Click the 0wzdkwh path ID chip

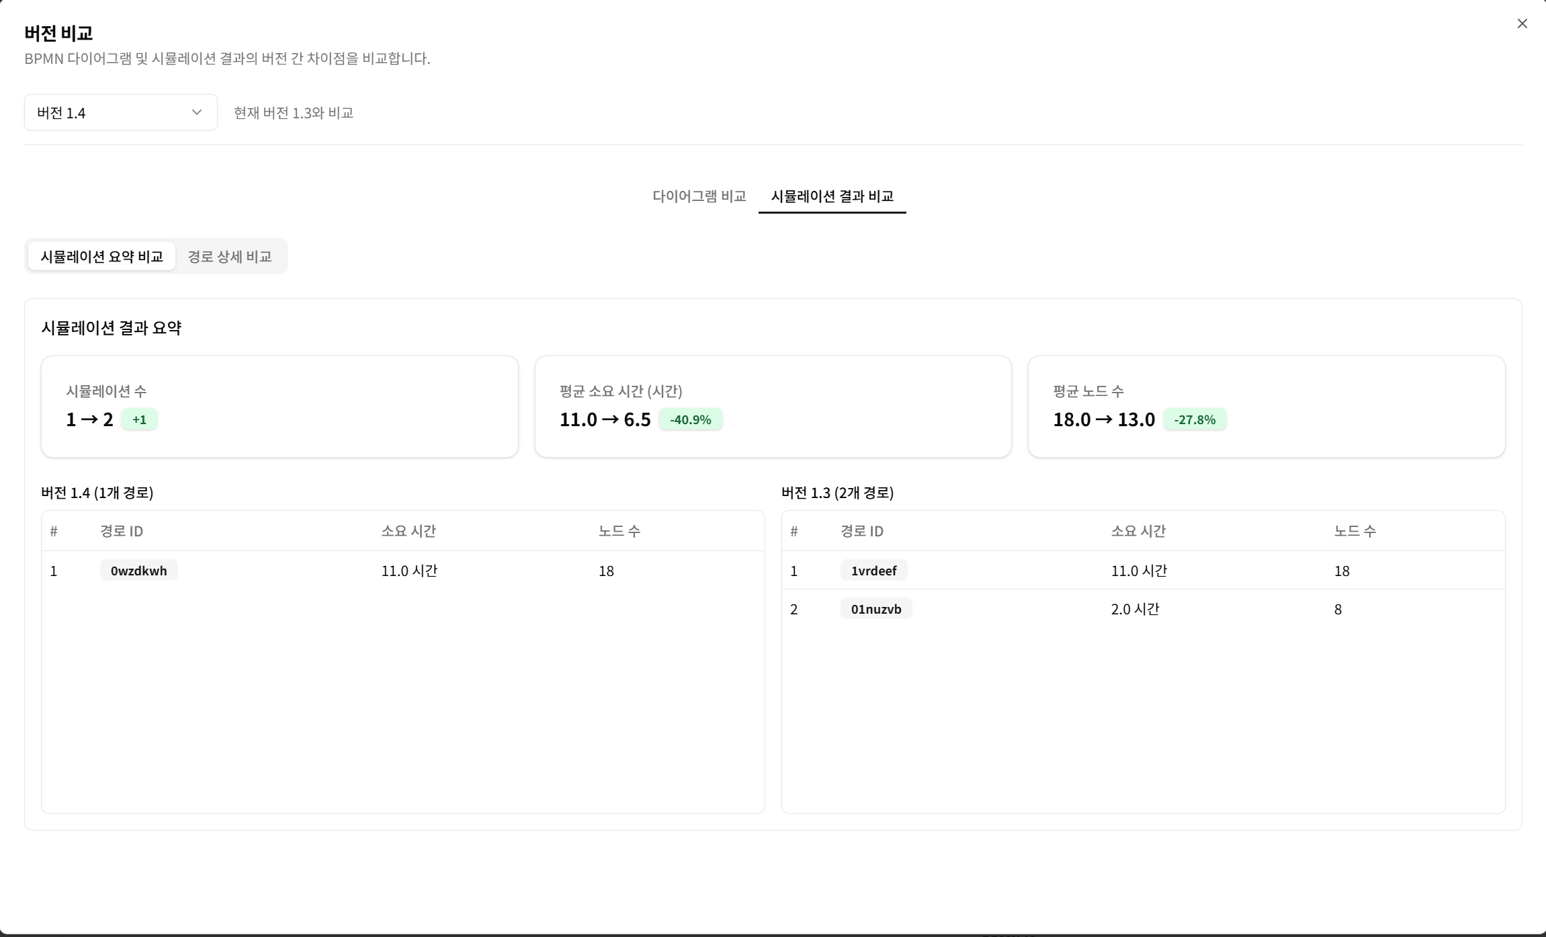(138, 570)
